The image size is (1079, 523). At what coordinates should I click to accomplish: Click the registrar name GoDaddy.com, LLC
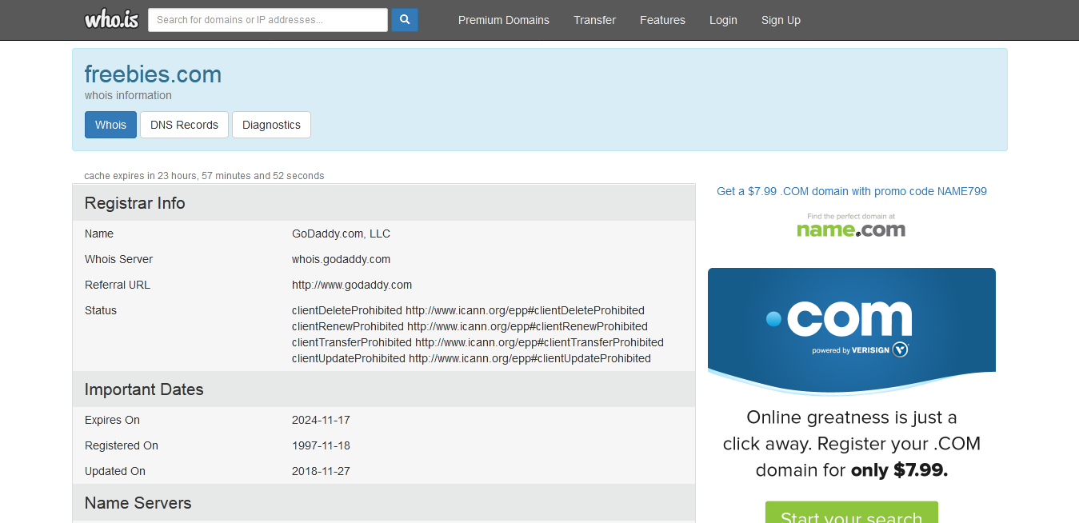point(341,234)
